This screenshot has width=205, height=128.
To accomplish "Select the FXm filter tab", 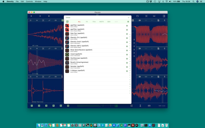I will click(94, 22).
